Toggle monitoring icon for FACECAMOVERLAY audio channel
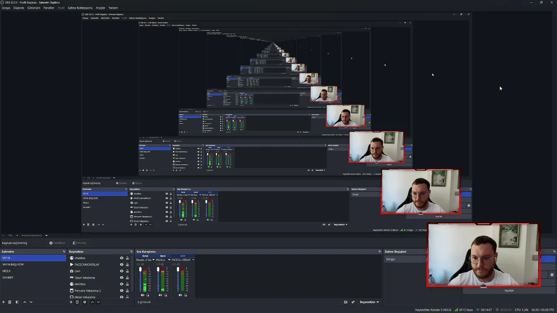This screenshot has height=313, width=557. [x=185, y=295]
